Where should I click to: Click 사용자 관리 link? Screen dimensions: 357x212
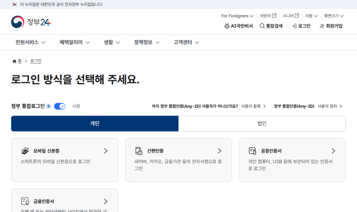click(x=330, y=106)
